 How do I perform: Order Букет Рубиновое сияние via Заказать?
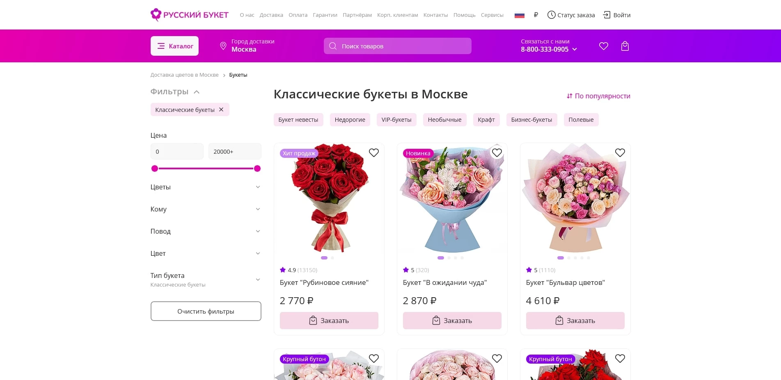[x=329, y=321]
